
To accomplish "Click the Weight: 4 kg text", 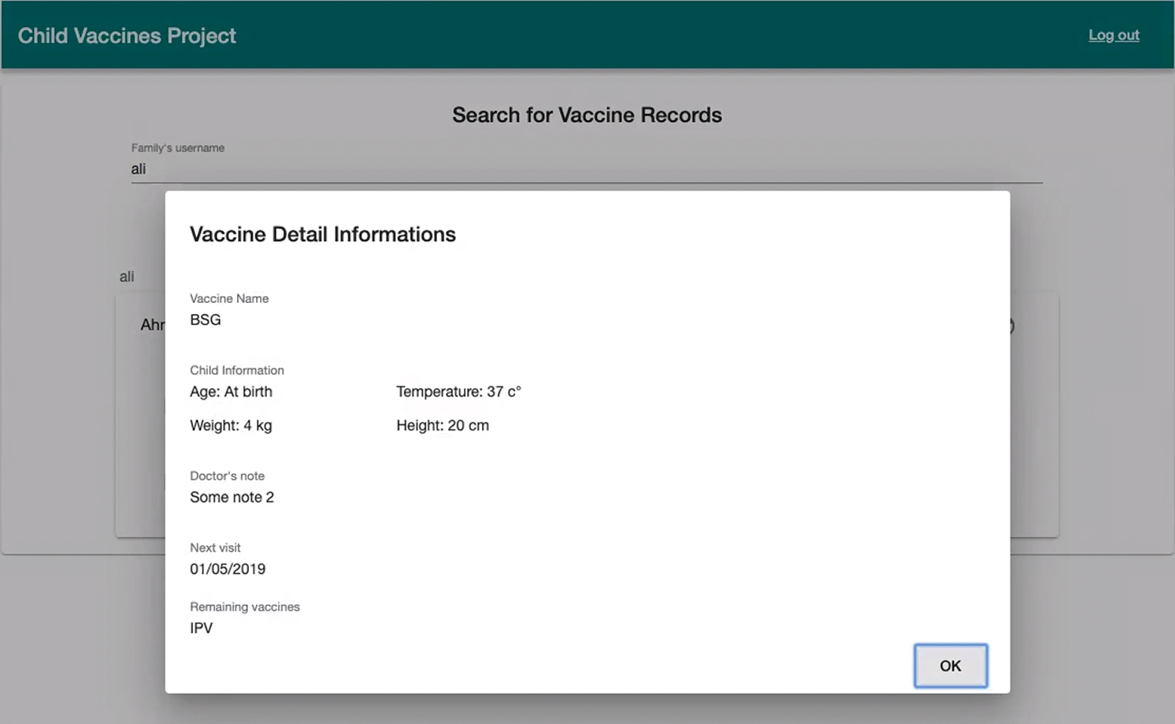I will (231, 426).
